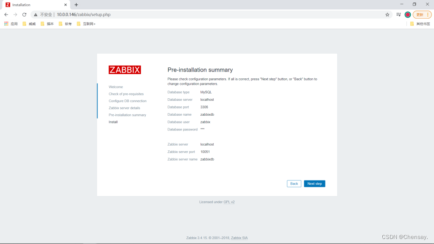The width and height of the screenshot is (434, 244).
Task: Bookmark this page with the star icon
Action: (x=387, y=15)
